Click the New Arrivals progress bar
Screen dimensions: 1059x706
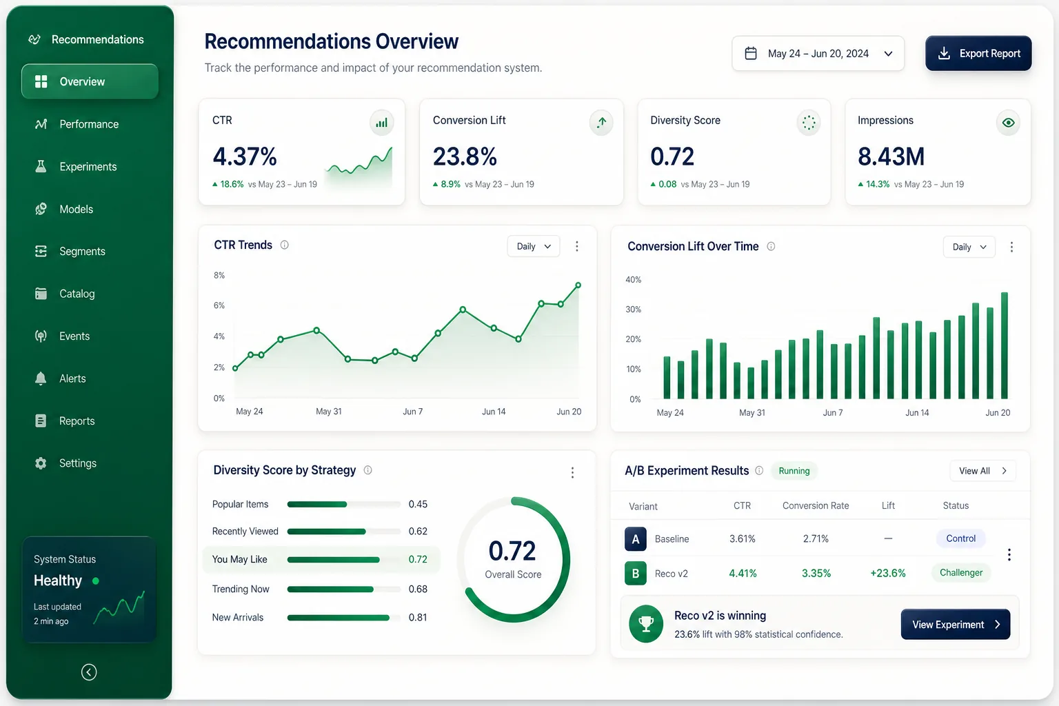tap(344, 618)
